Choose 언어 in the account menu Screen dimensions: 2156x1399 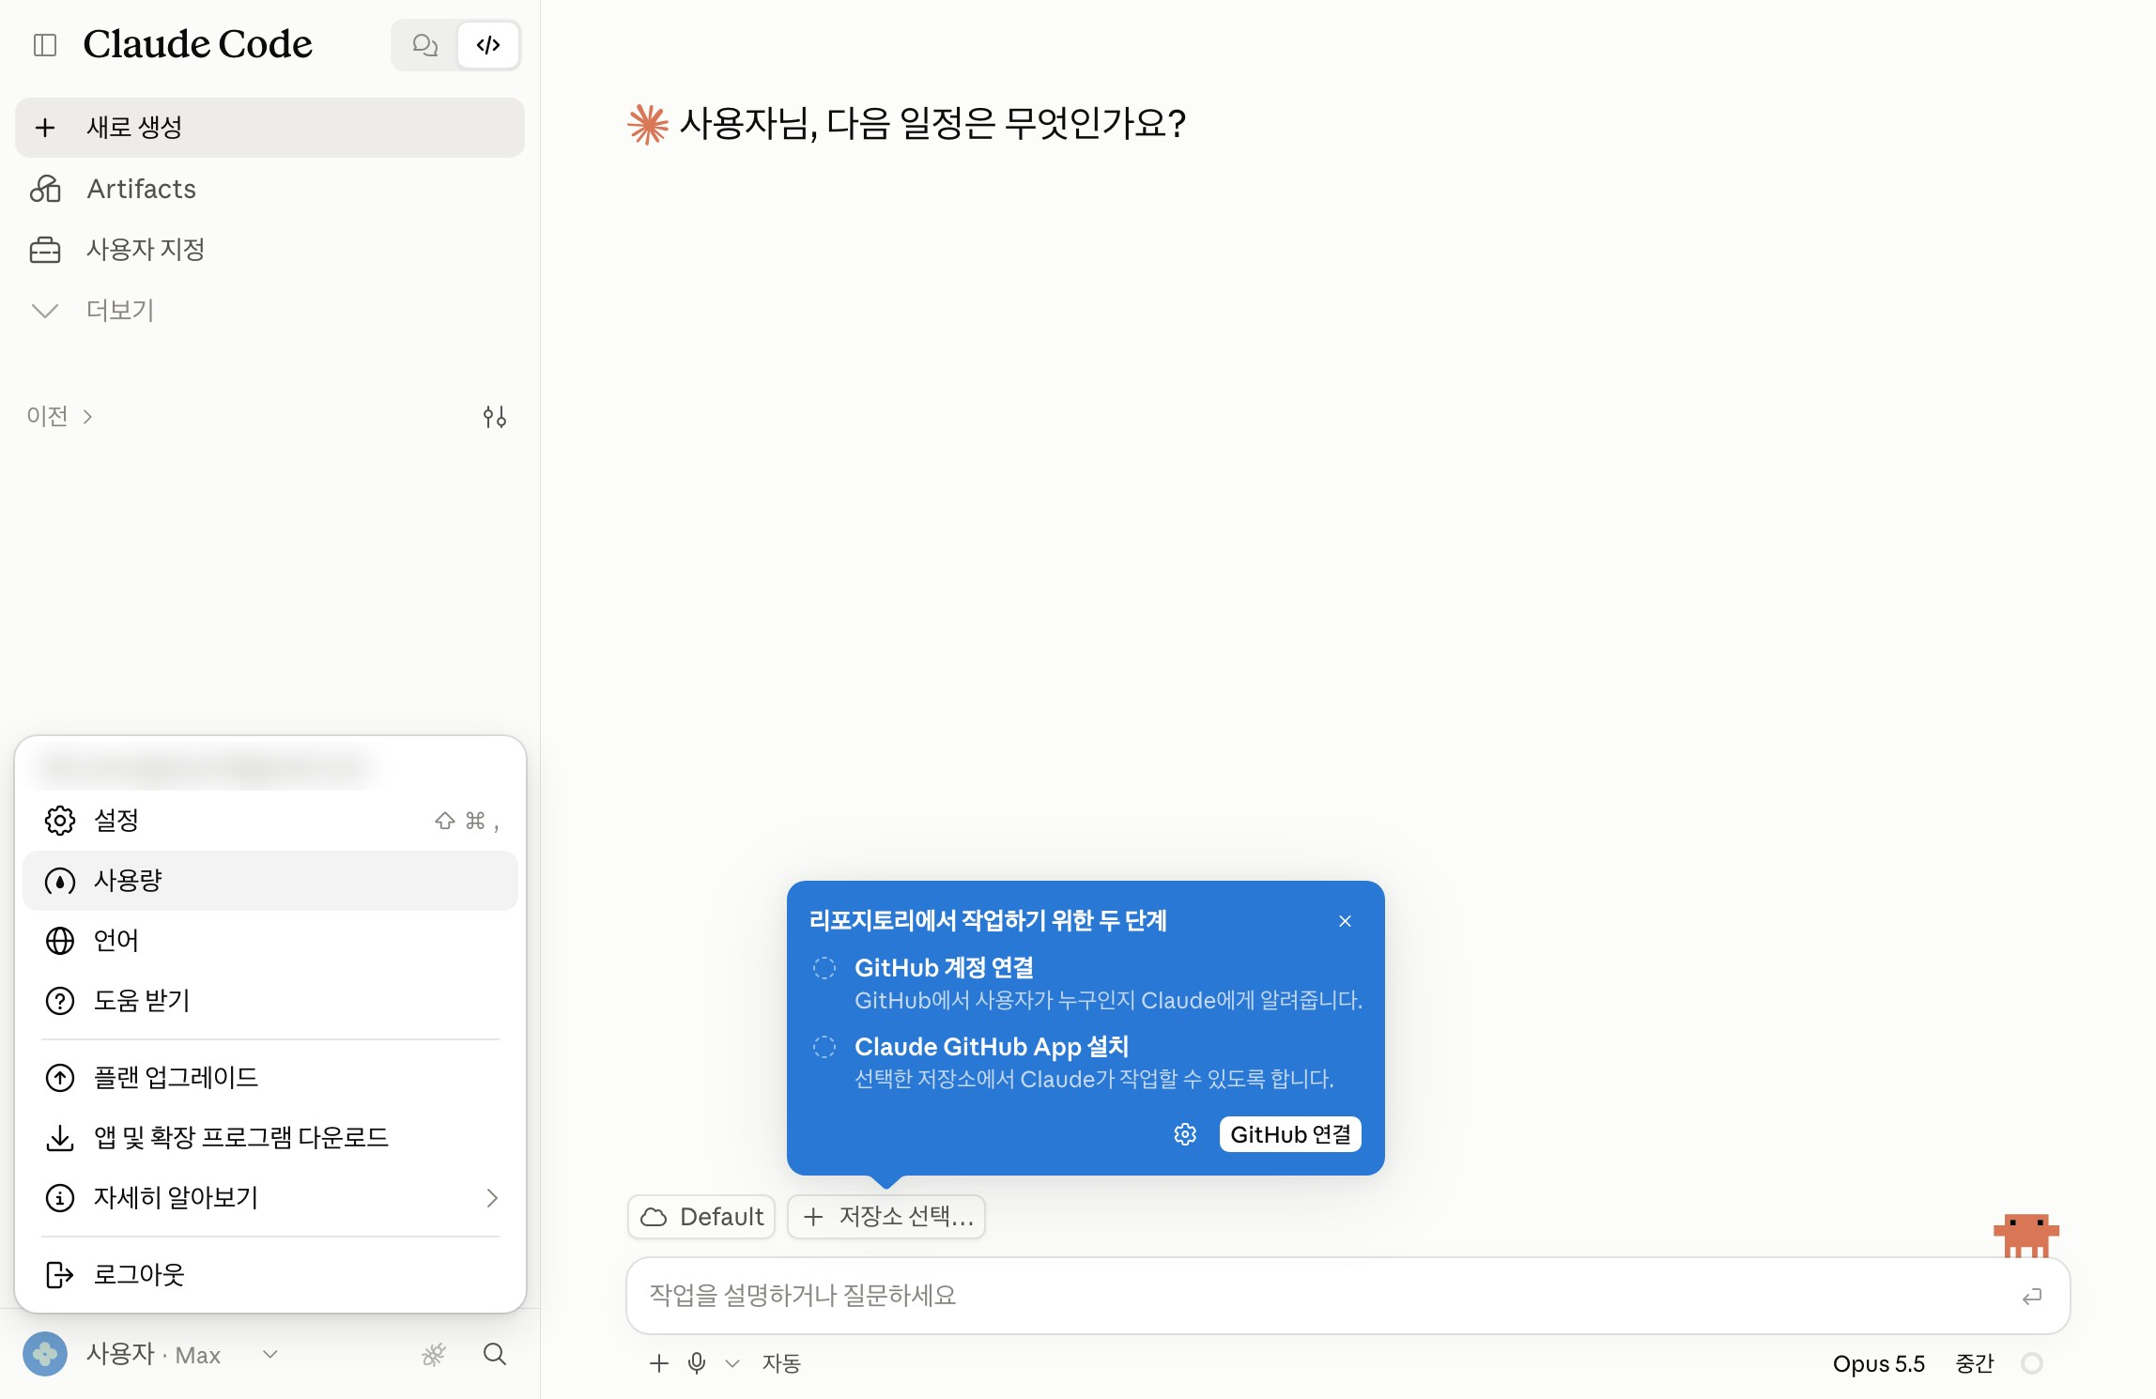[x=269, y=941]
